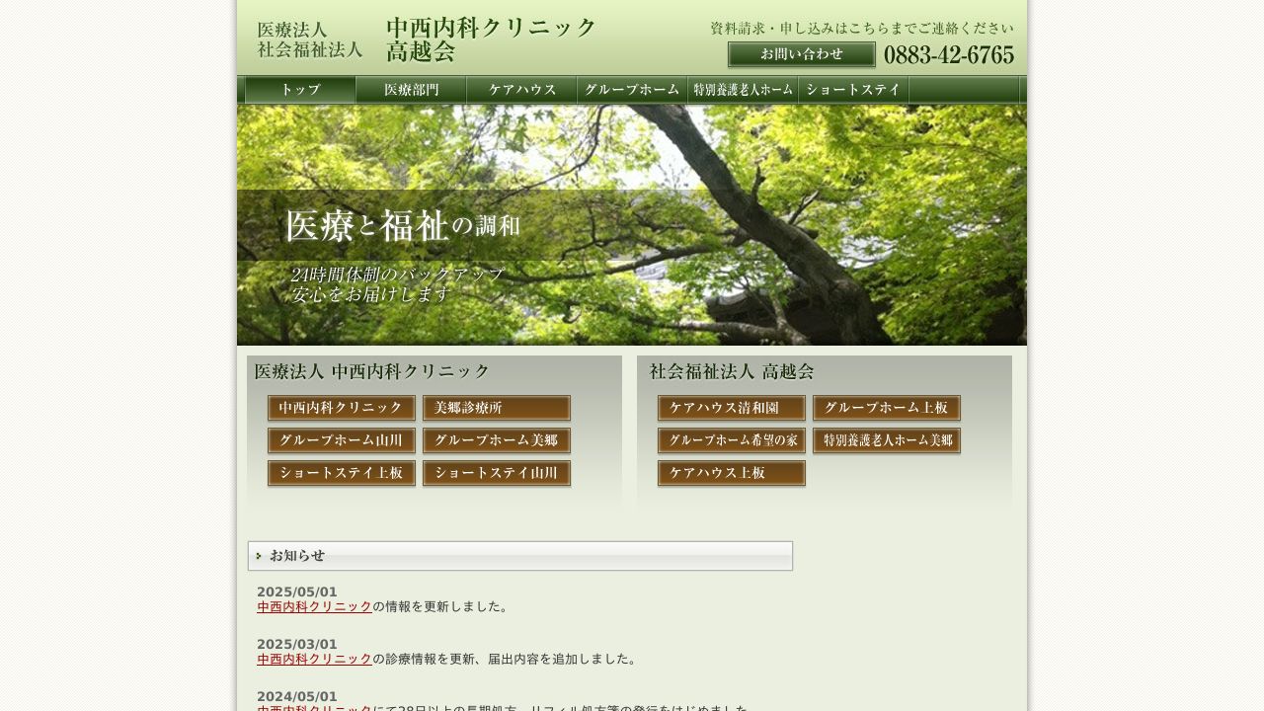
Task: Click the ケアハウス清和園 button
Action: [731, 408]
